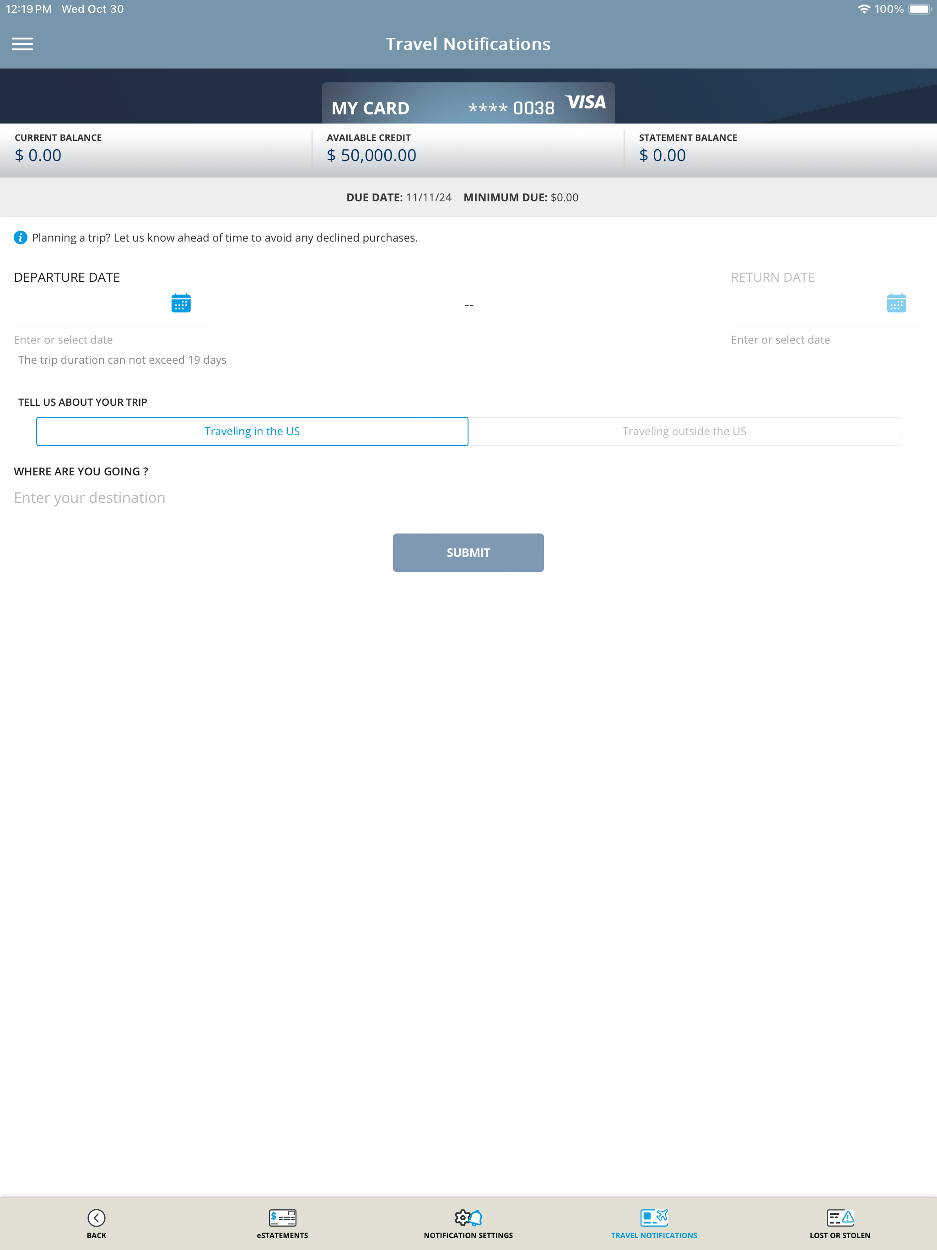937x1250 pixels.
Task: Tap the DEPARTURE DATE label
Action: [67, 277]
